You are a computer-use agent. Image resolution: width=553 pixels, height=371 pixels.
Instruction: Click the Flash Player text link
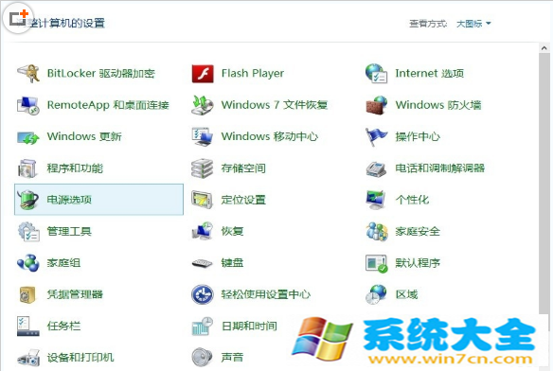pyautogui.click(x=253, y=74)
